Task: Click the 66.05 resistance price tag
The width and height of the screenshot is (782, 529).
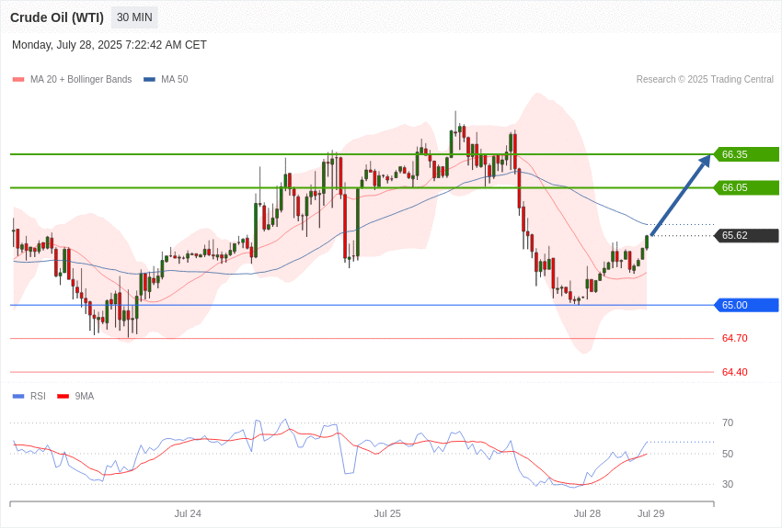Action: point(747,187)
